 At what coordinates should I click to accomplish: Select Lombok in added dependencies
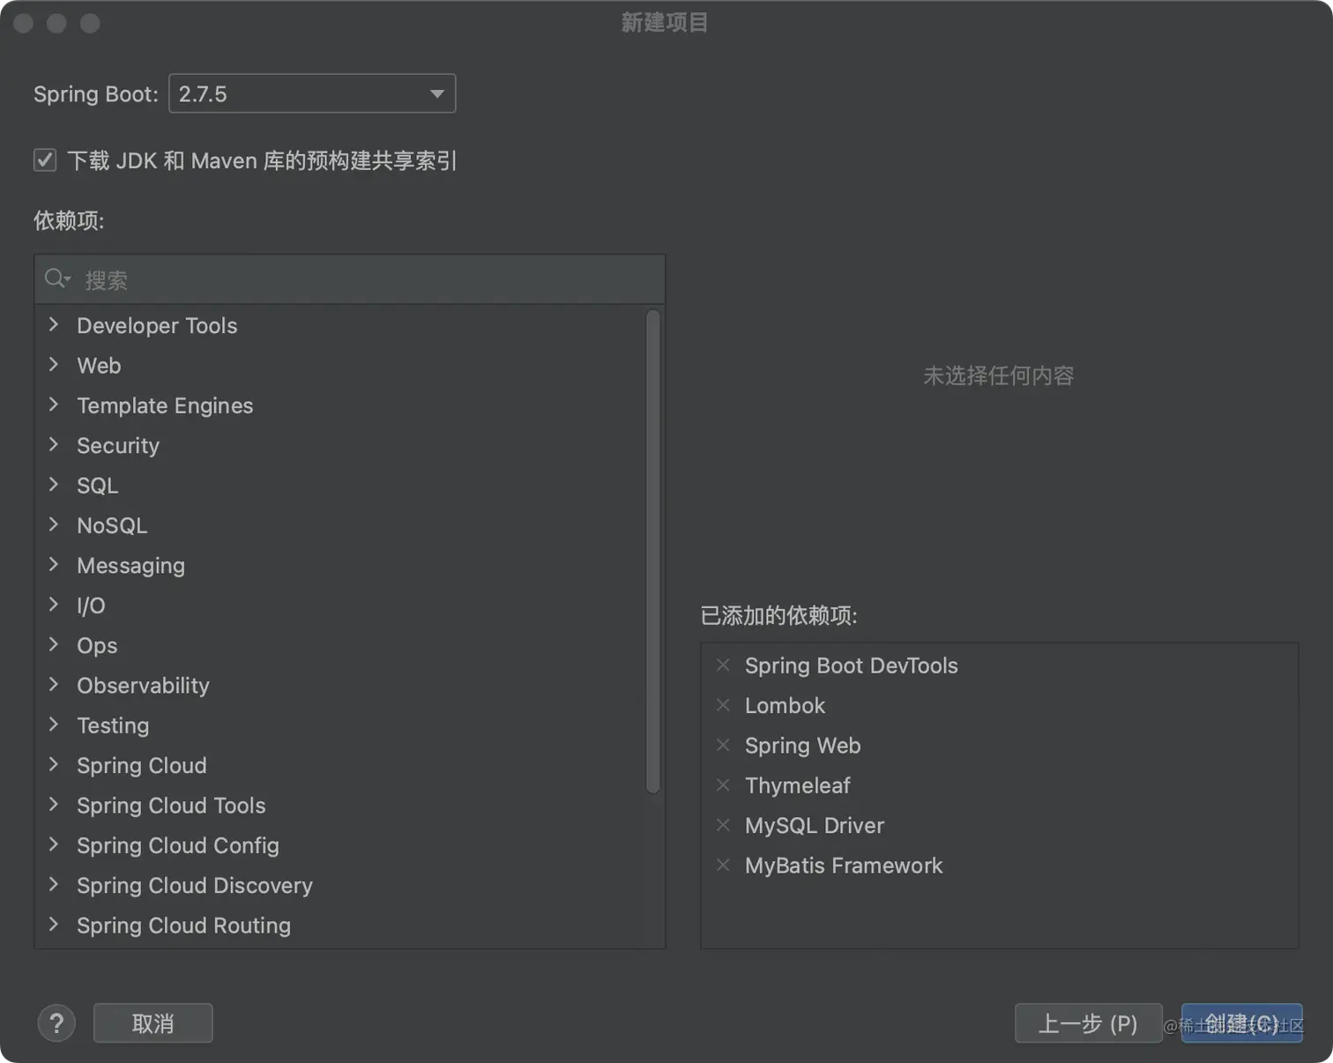[785, 705]
